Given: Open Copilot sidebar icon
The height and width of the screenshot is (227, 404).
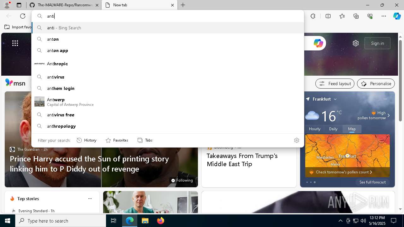Looking at the screenshot, I should tap(397, 16).
